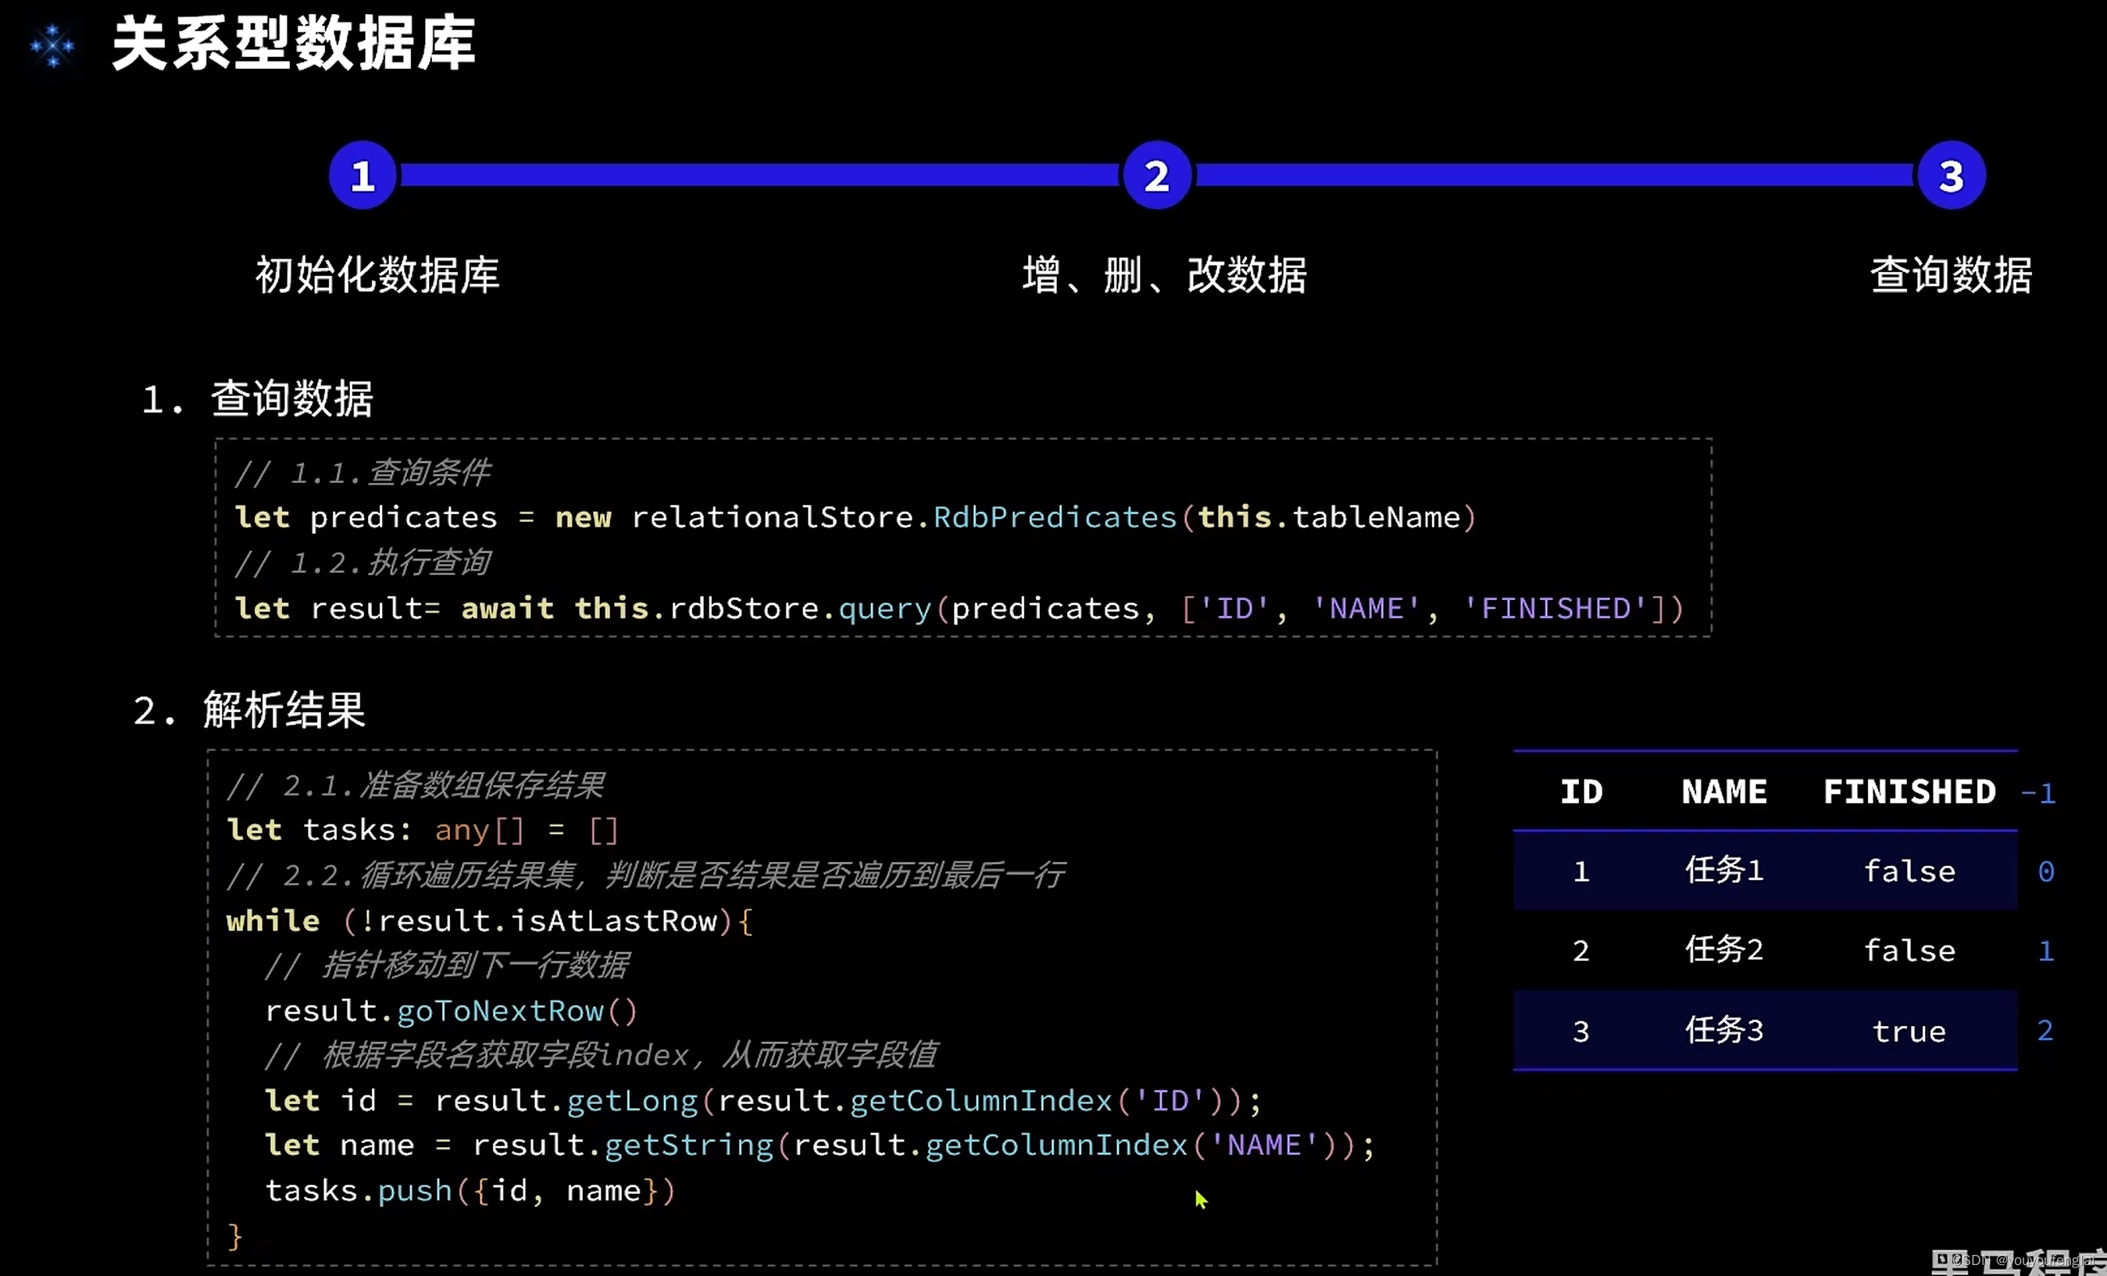Select the label 初始化数据库
Image resolution: width=2107 pixels, height=1276 pixels.
click(x=377, y=274)
